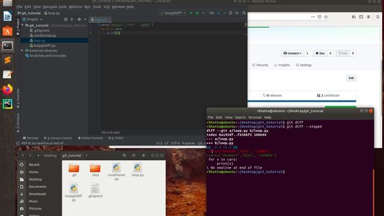The image size is (384, 216).
Task: Open the Search menu in terminal window
Action: 240,118
